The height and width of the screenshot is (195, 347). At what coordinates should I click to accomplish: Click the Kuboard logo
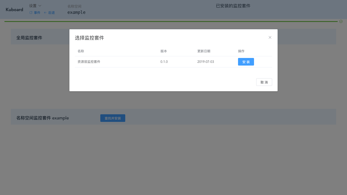14,9
